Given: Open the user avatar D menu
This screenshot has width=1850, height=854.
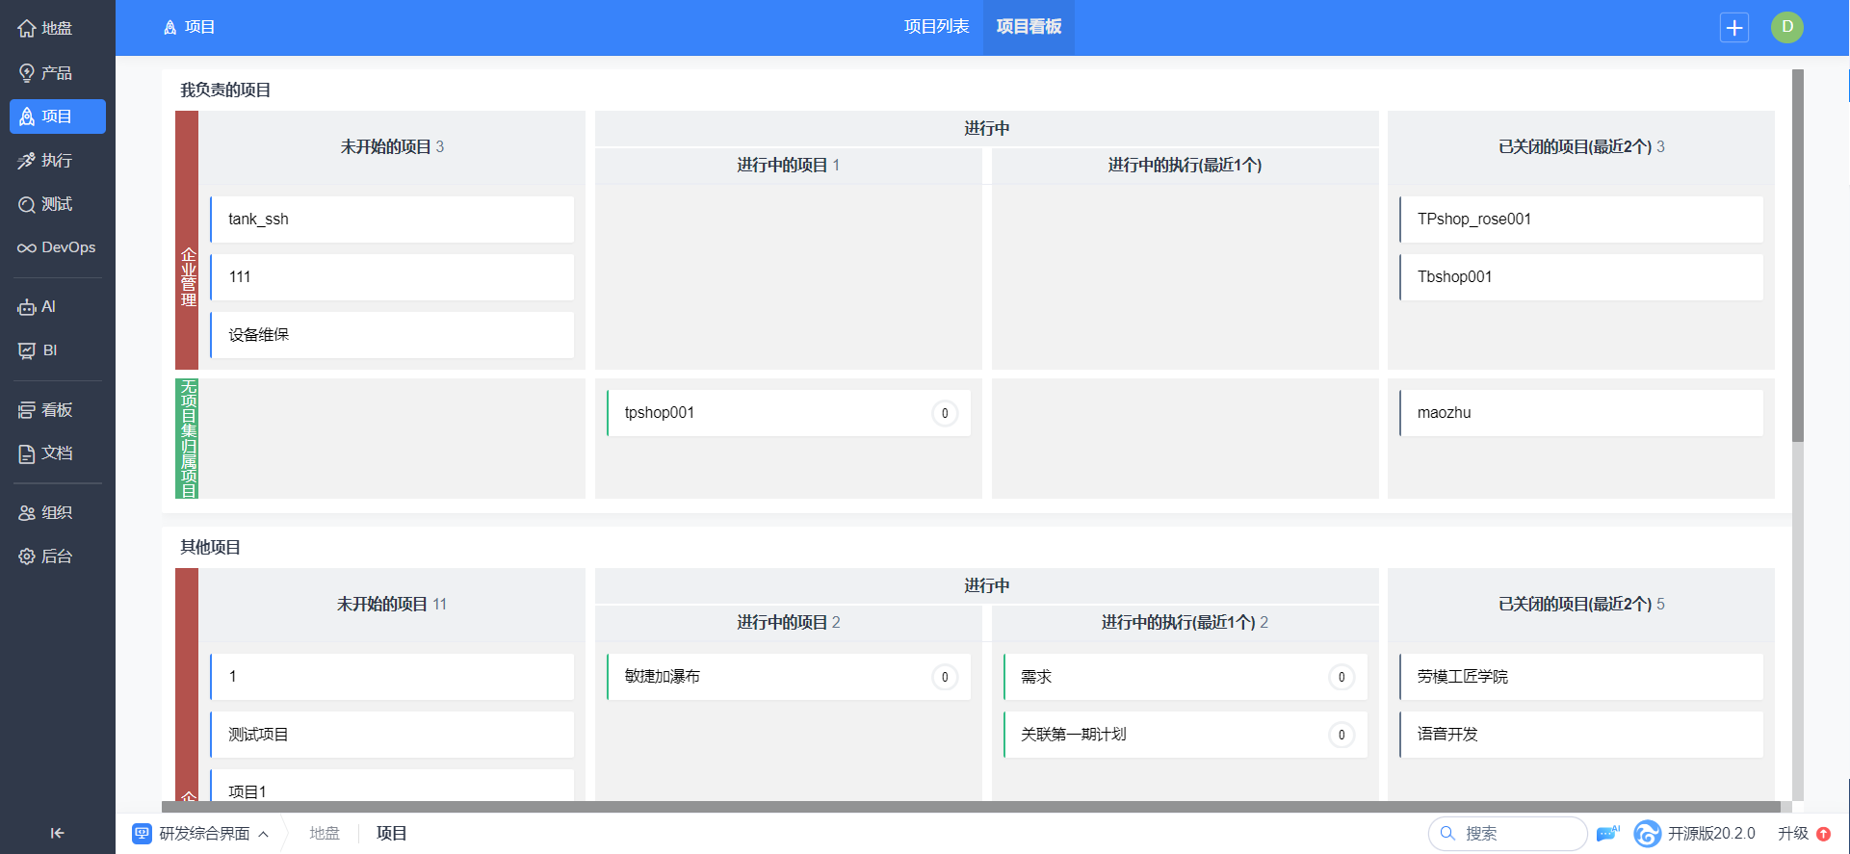Looking at the screenshot, I should pos(1786,27).
